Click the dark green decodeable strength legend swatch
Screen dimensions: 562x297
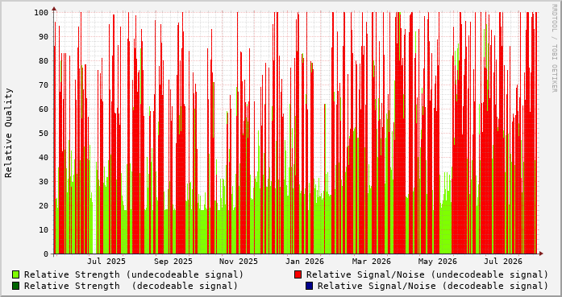16,286
